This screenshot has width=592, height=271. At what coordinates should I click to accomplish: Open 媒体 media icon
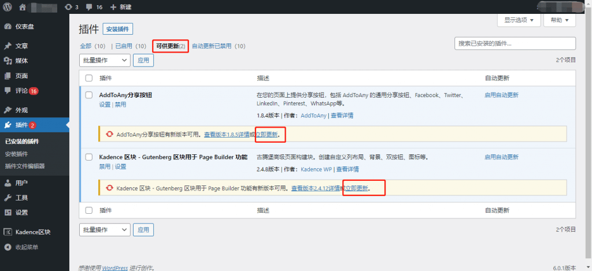[x=8, y=61]
